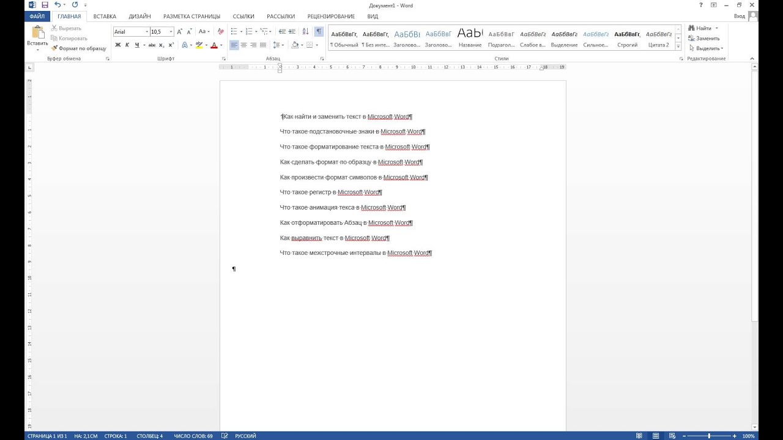This screenshot has width=783, height=440.
Task: Switch to the ДИЗАЙН tab
Action: pos(139,16)
